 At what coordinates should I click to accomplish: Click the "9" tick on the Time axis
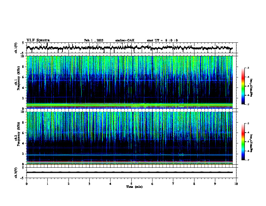click(x=215, y=184)
